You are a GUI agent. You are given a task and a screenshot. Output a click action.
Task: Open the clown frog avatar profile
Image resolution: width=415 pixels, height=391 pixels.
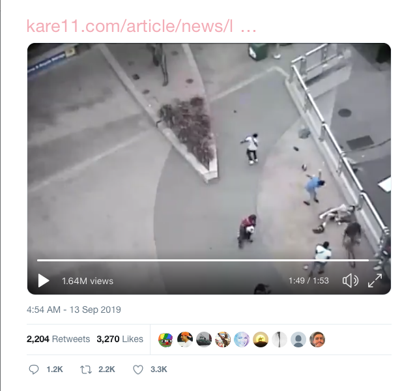tap(165, 340)
